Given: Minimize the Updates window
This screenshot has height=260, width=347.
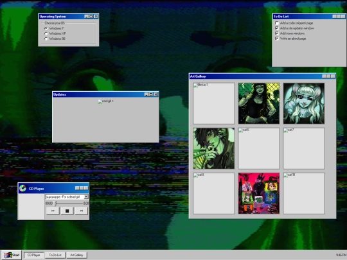Looking at the screenshot, I should [147, 94].
